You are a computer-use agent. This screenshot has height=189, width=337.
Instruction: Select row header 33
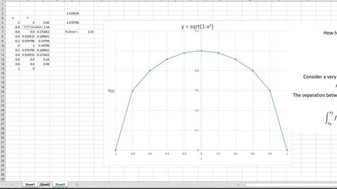(2, 152)
